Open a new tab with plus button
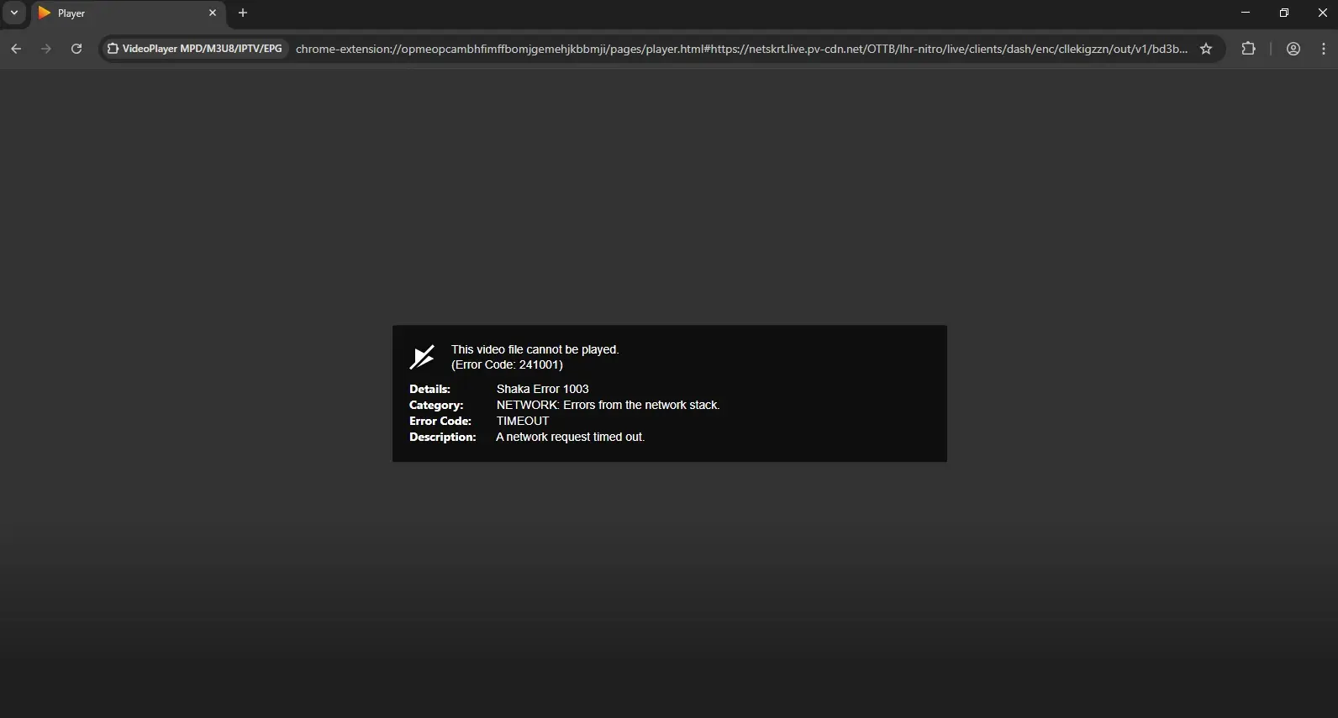This screenshot has width=1338, height=718. coord(243,13)
